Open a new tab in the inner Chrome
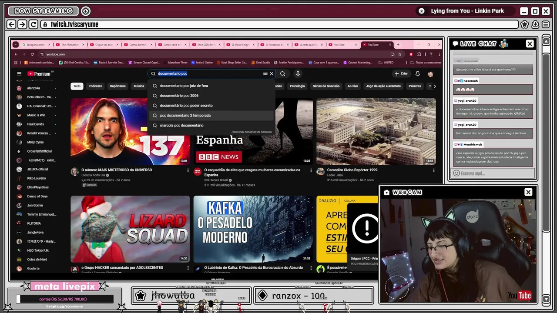Image resolution: width=557 pixels, height=313 pixels. pos(398,44)
